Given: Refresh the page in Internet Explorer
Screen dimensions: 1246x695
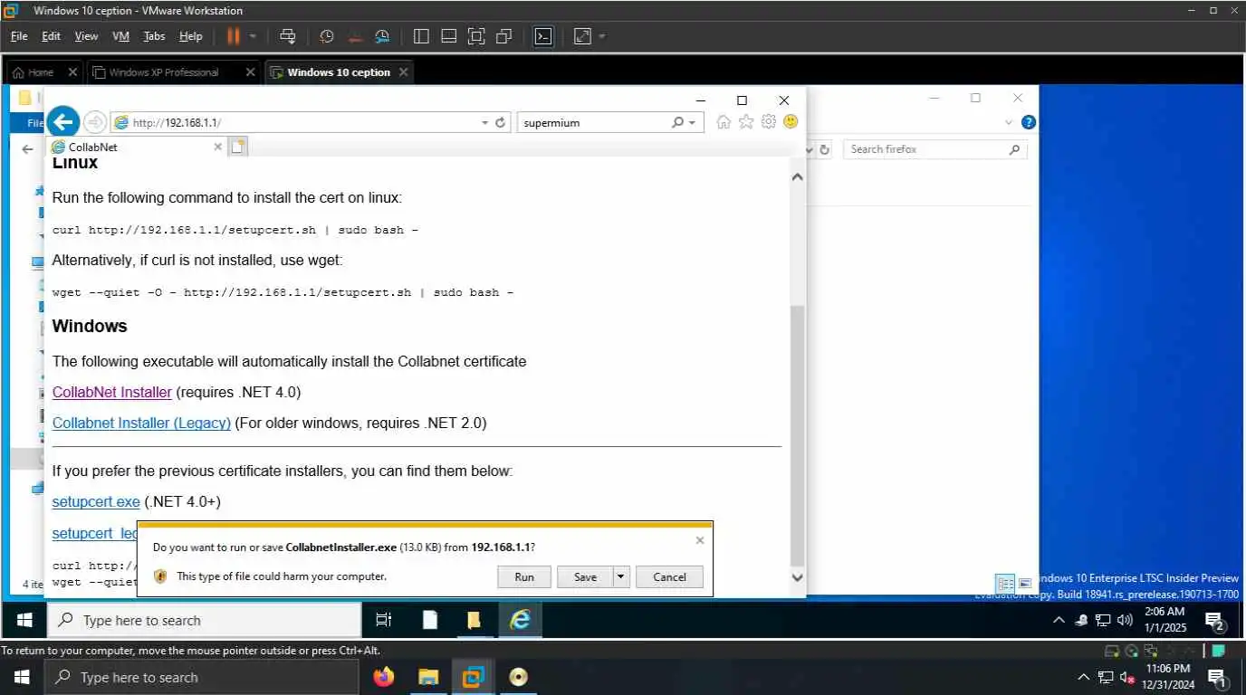Looking at the screenshot, I should click(500, 122).
